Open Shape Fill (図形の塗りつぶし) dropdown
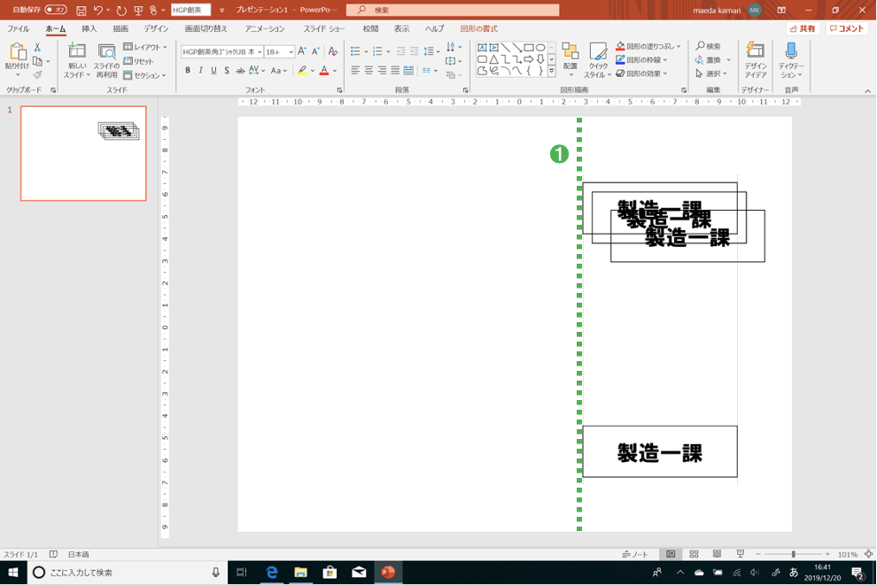Viewport: 877px width, 585px height. 648,46
